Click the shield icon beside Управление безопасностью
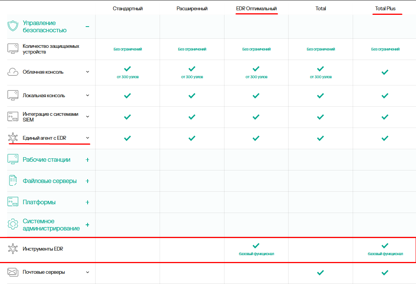This screenshot has width=416, height=284. point(13,26)
